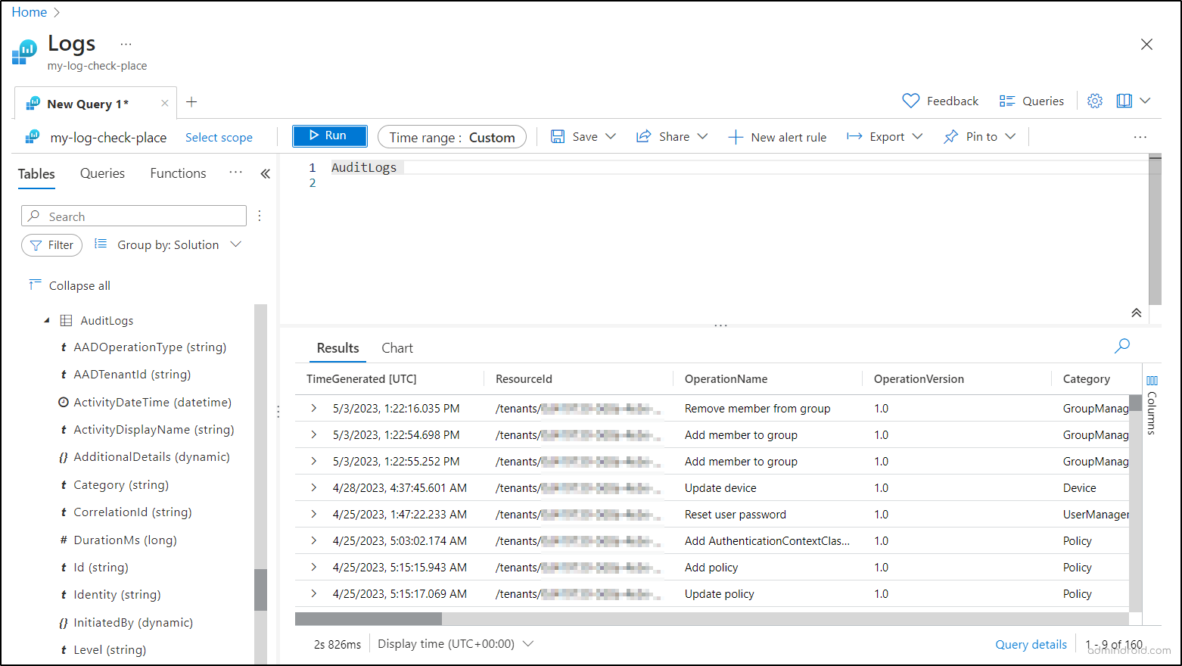1182x666 pixels.
Task: Expand the Remove member from group row
Action: click(313, 408)
